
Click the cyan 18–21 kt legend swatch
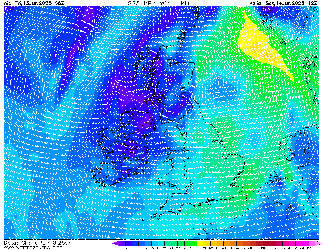coord(162,243)
